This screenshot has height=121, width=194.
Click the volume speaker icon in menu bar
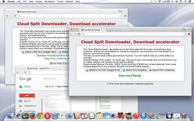172,2
